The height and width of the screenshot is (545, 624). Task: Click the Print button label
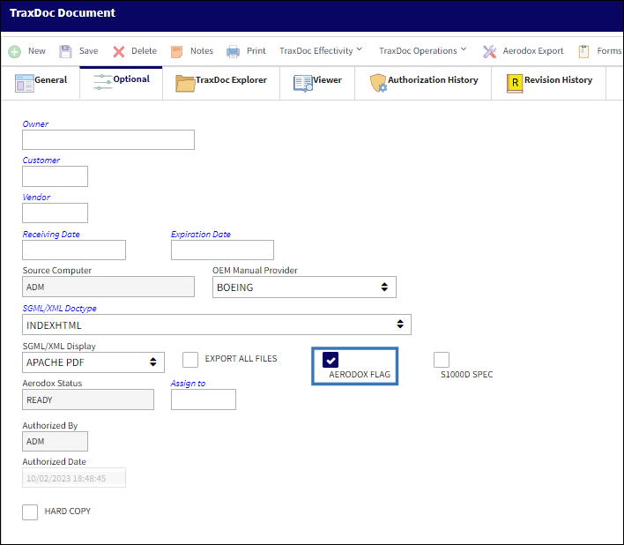(256, 51)
